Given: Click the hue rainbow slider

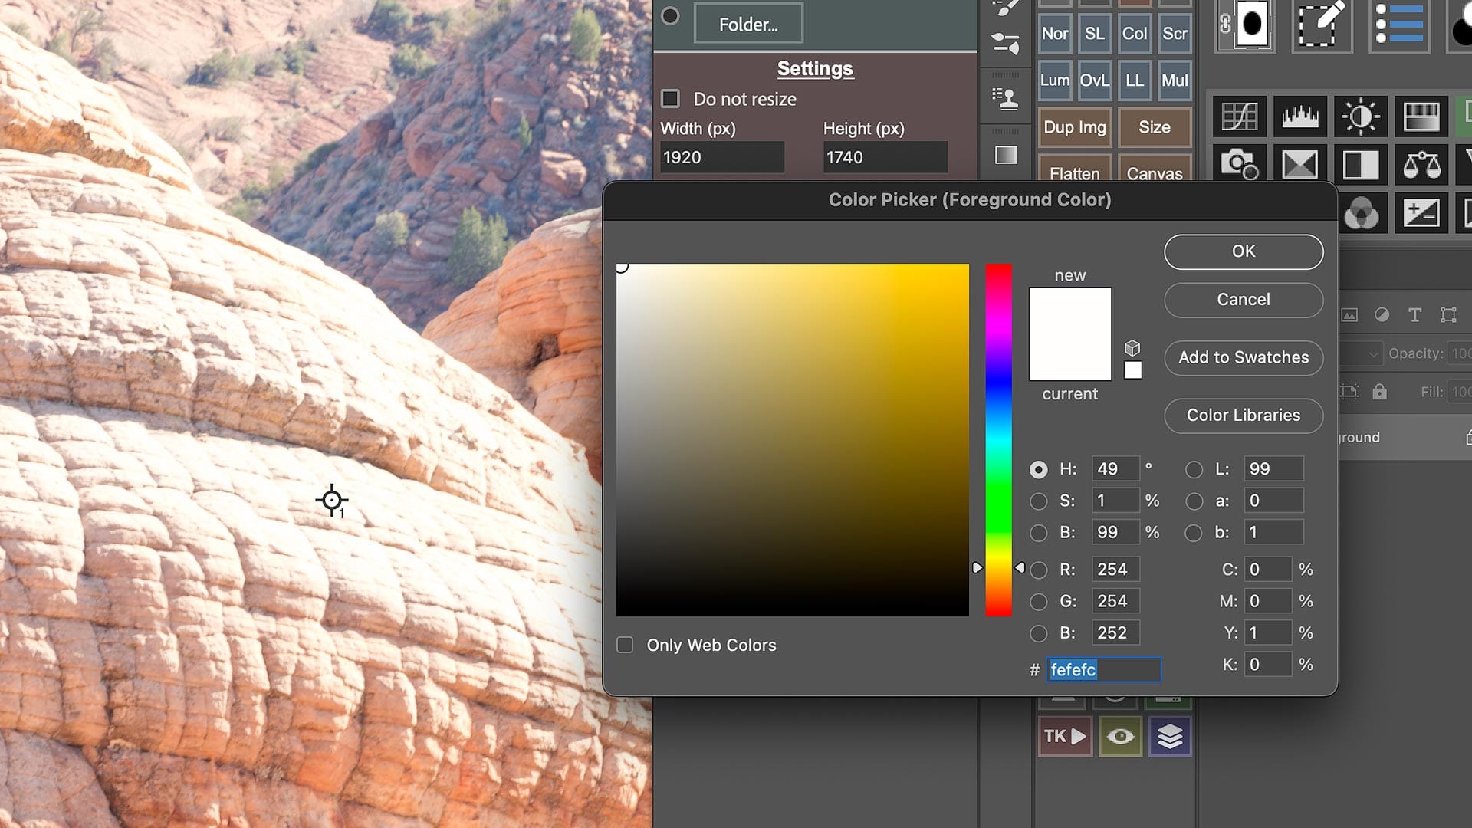Looking at the screenshot, I should click(999, 441).
